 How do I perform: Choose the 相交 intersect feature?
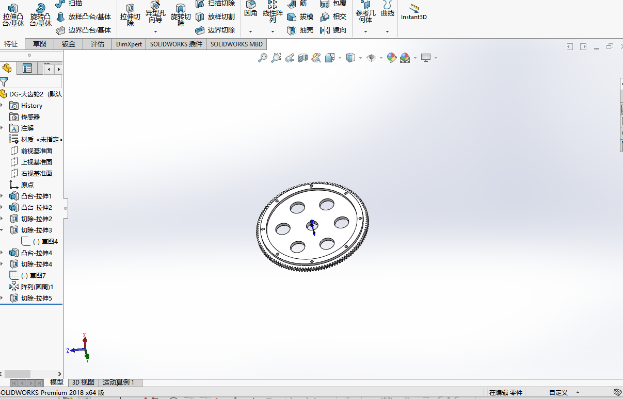333,16
